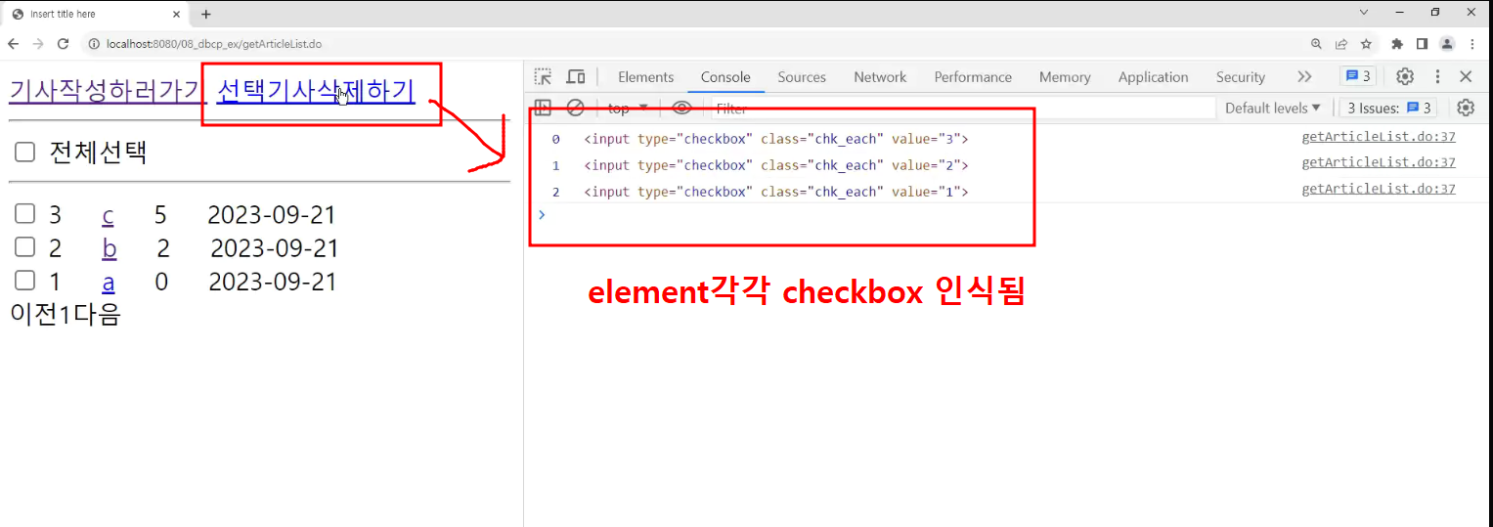Switch to the Security tab
Image resolution: width=1493 pixels, height=527 pixels.
point(1240,76)
